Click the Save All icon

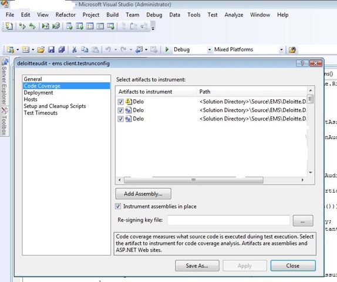[62, 50]
